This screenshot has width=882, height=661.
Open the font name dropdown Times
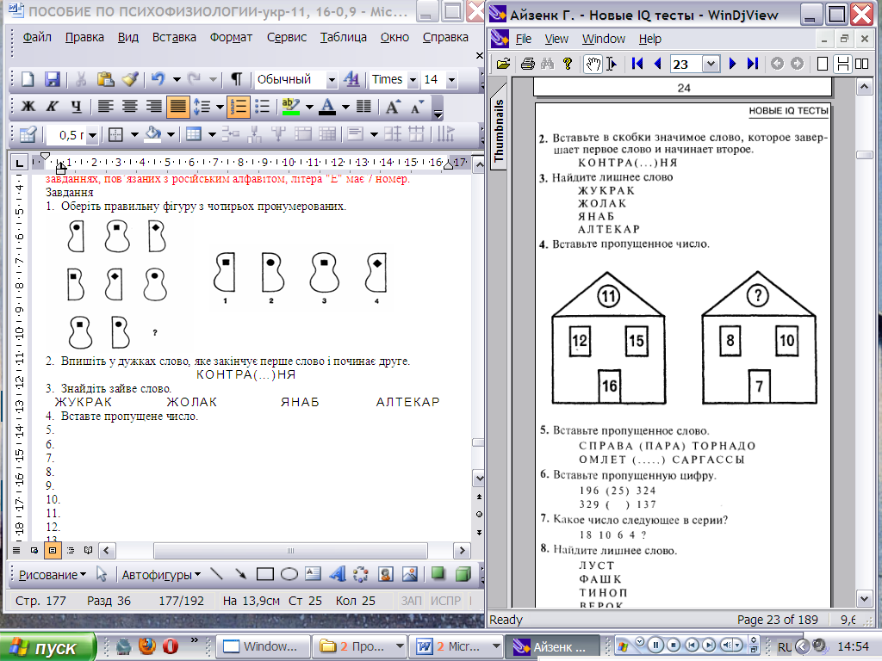[413, 80]
